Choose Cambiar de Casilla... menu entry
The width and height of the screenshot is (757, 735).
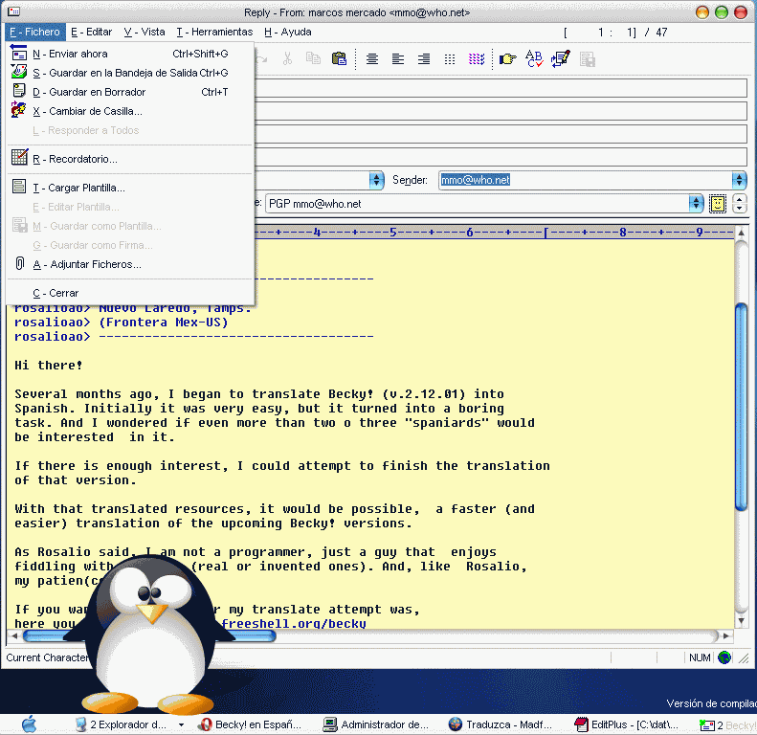(x=130, y=111)
